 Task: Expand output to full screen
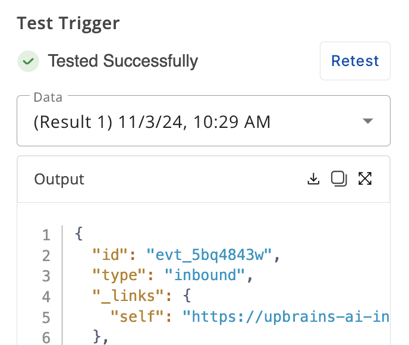(365, 178)
